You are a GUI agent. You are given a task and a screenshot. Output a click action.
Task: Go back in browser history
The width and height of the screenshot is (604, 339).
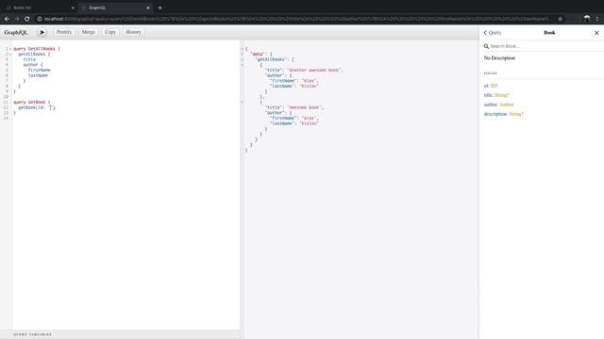pos(7,19)
